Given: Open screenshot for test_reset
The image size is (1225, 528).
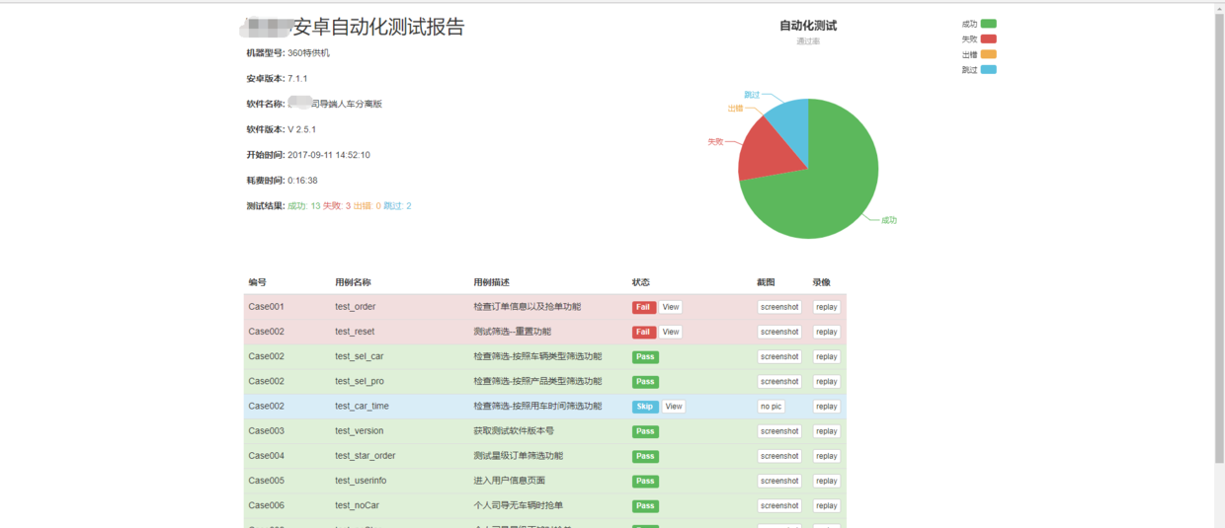Looking at the screenshot, I should pyautogui.click(x=779, y=332).
